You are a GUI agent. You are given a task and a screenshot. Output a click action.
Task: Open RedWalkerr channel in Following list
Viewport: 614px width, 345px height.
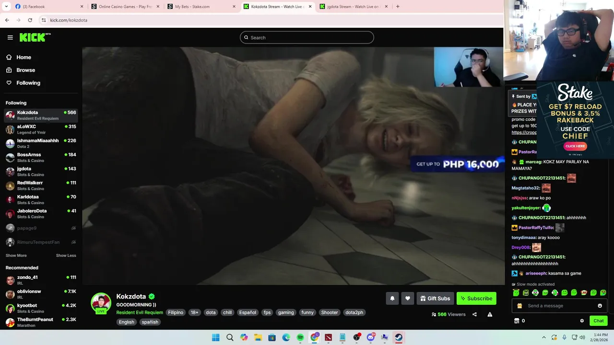(41, 185)
